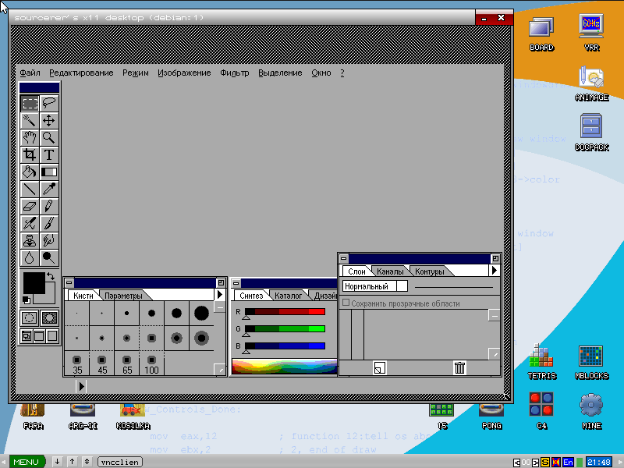Click the trash icon in layers panel
624x468 pixels.
[x=459, y=368]
